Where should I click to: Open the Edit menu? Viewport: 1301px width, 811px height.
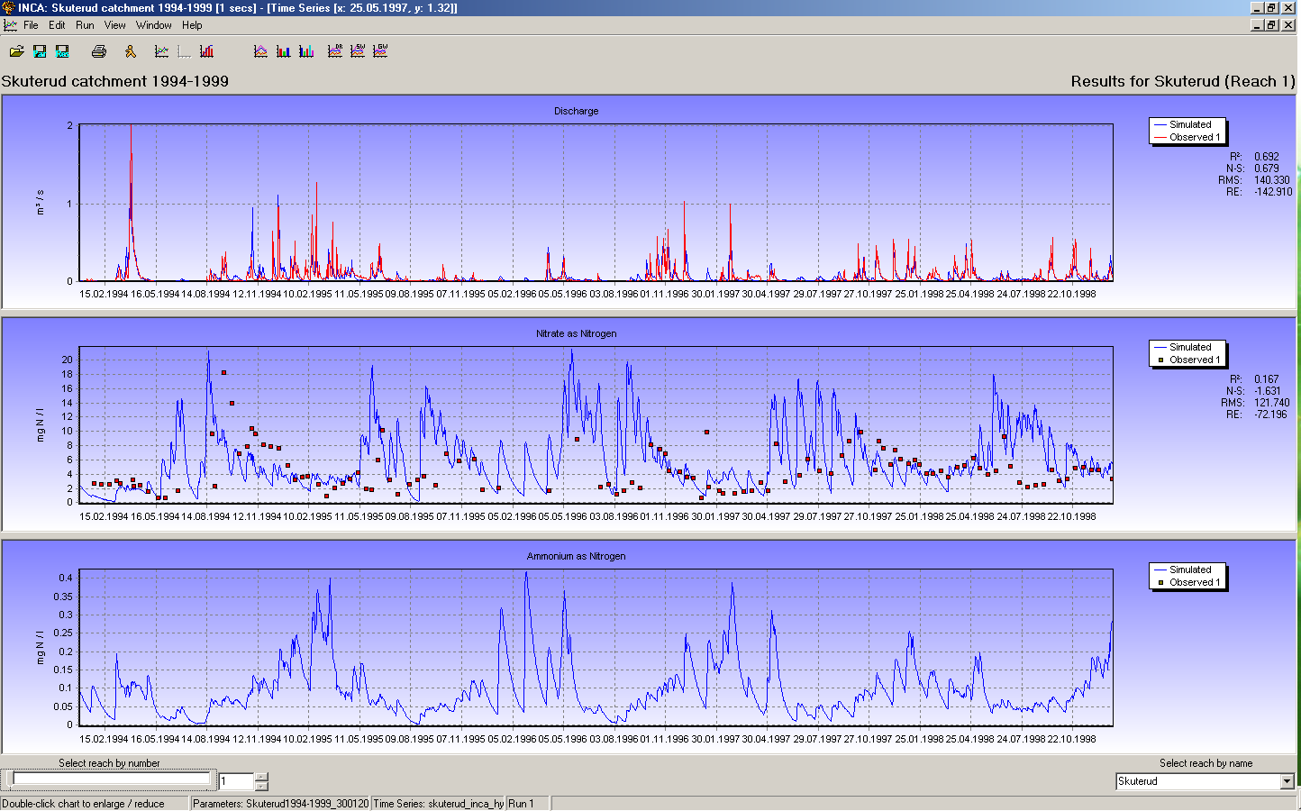(57, 25)
